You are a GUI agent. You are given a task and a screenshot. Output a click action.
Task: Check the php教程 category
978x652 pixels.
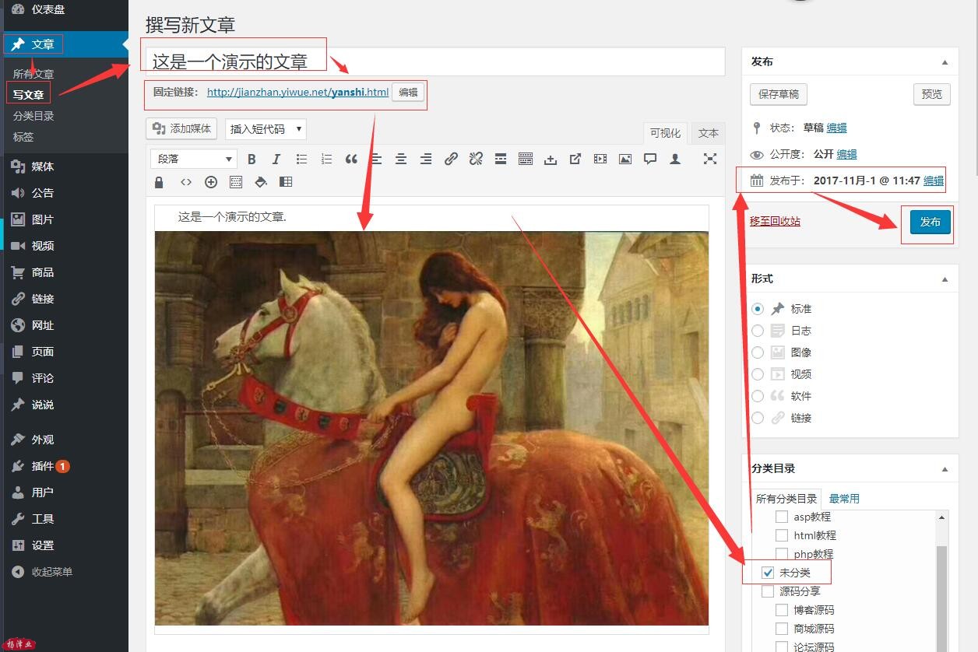tap(782, 554)
